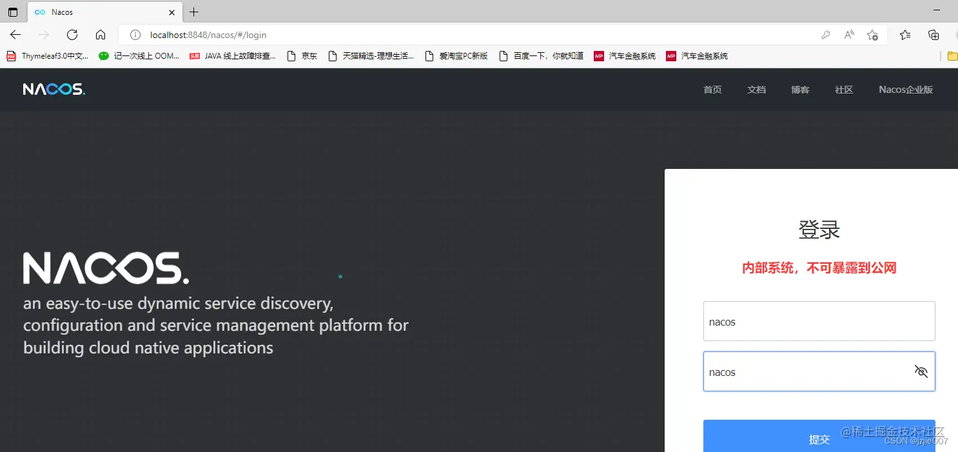Open Nacos企业版 header link
Screen dimensions: 958x452
click(x=906, y=90)
